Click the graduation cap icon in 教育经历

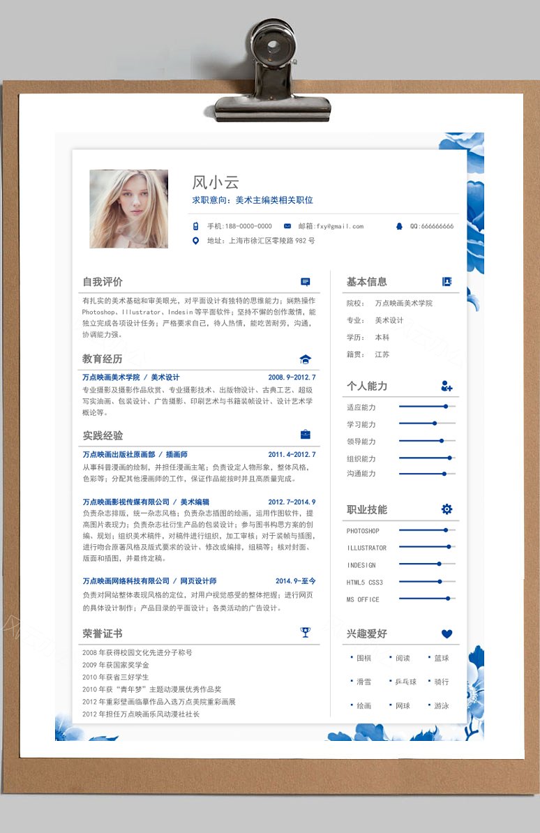point(305,359)
